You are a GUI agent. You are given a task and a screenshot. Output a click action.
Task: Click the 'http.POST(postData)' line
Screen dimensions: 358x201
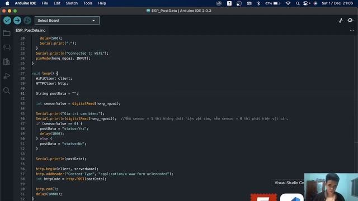pos(71,179)
